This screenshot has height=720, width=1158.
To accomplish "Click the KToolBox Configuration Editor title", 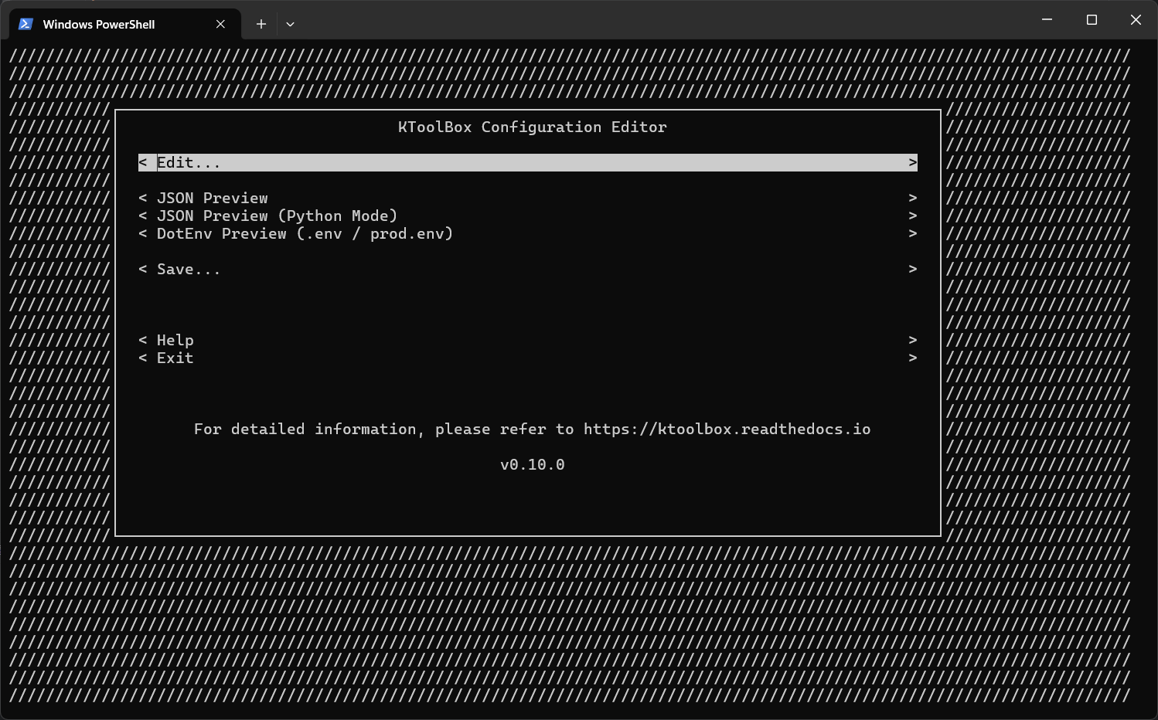I will pos(532,127).
